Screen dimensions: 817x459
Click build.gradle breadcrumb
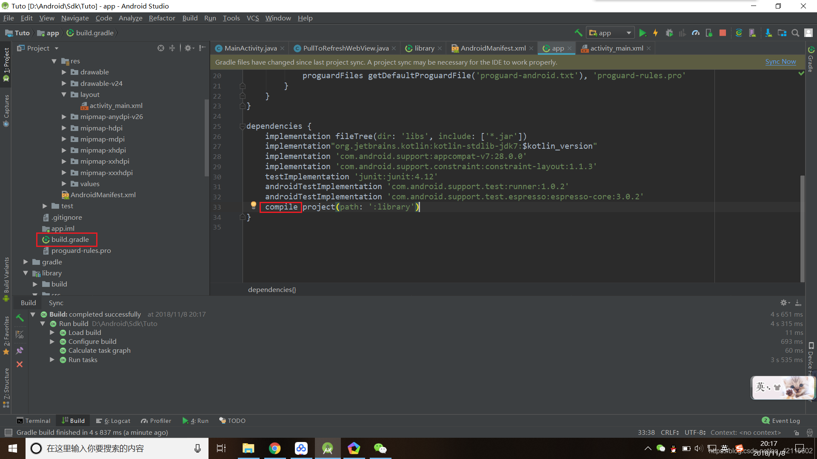click(90, 33)
